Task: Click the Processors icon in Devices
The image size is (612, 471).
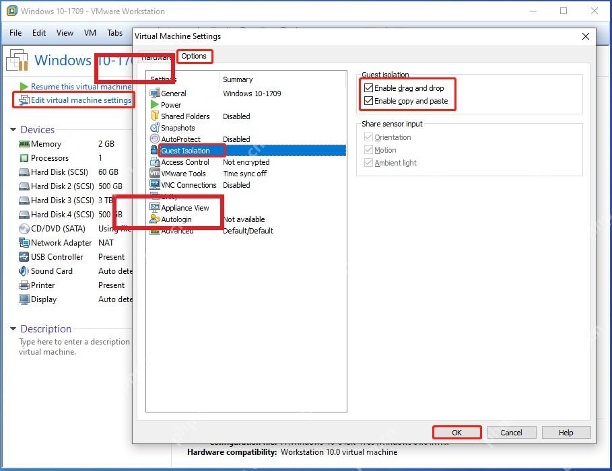Action: tap(24, 158)
